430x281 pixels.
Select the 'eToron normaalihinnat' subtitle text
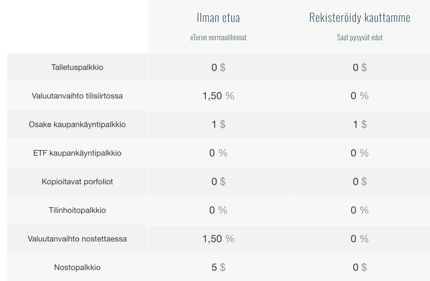tap(218, 37)
